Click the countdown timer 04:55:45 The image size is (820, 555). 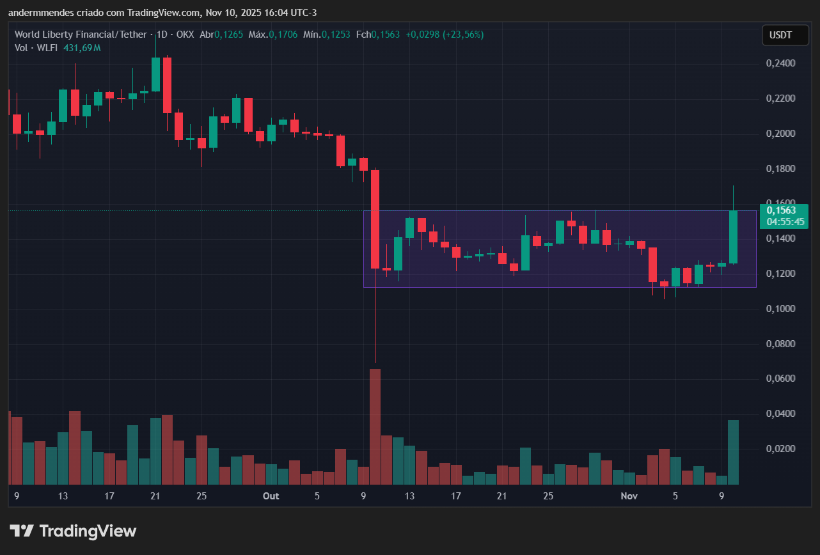click(785, 221)
